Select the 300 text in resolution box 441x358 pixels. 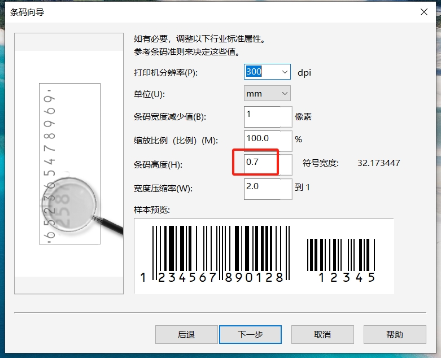coord(254,72)
